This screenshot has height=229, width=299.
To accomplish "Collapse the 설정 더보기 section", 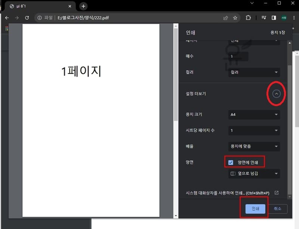I will point(276,94).
